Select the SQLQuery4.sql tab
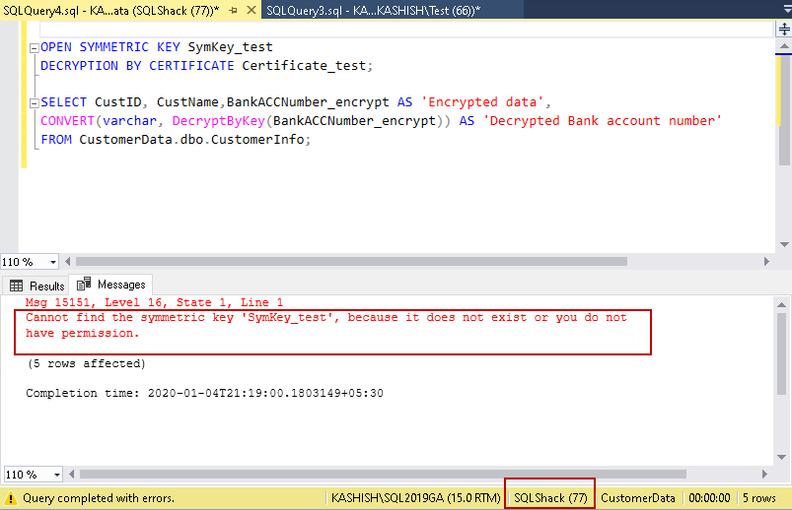Image resolution: width=792 pixels, height=510 pixels. pos(111,10)
